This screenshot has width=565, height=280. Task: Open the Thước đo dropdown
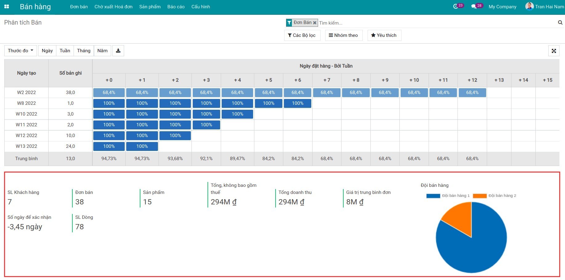click(21, 51)
